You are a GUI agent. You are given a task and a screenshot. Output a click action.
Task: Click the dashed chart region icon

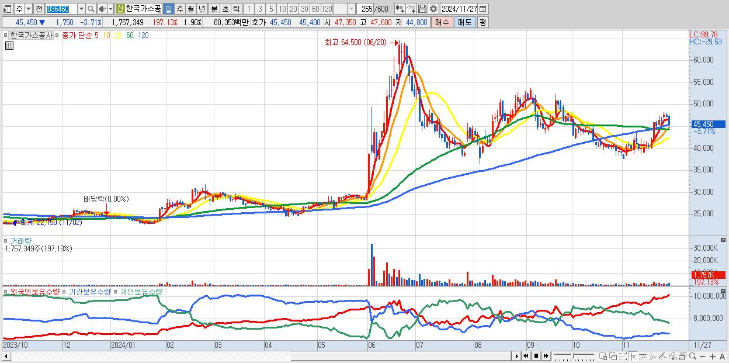(623, 356)
